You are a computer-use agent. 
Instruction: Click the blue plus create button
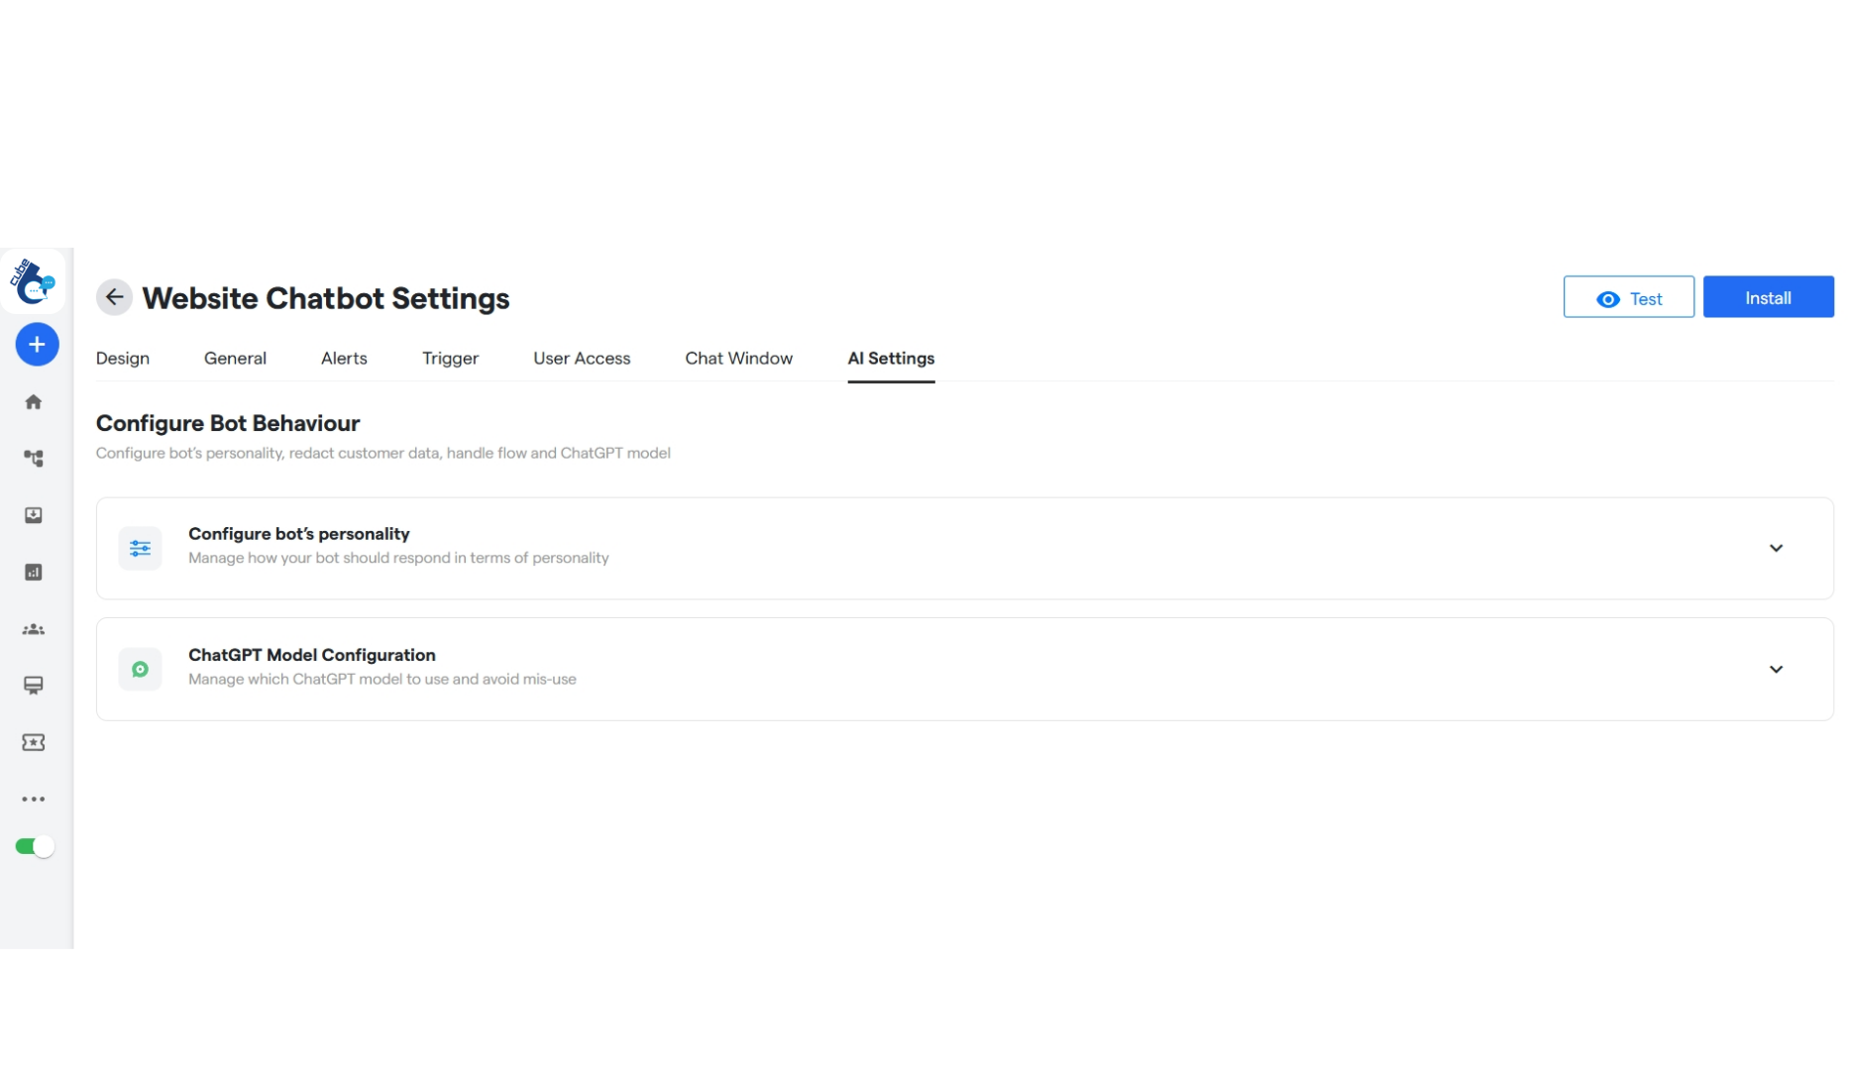tap(37, 345)
